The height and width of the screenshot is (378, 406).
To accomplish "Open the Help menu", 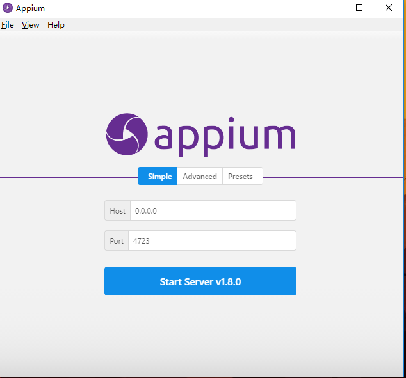I will click(x=56, y=25).
